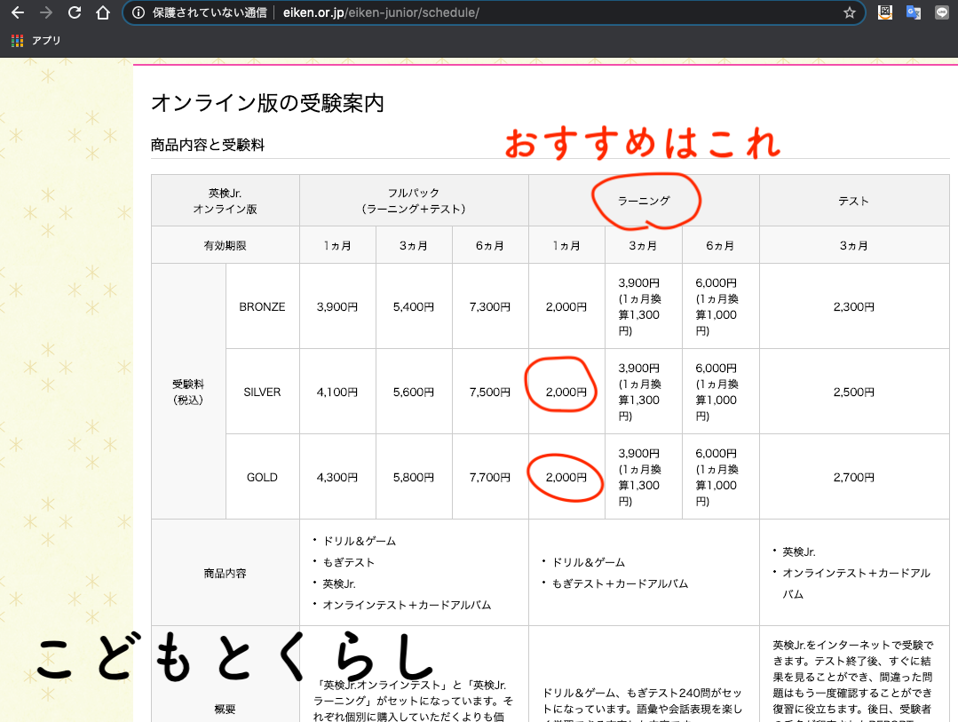This screenshot has height=722, width=958.
Task: Select the full pack もぎテスト bullet item
Action: [x=348, y=562]
